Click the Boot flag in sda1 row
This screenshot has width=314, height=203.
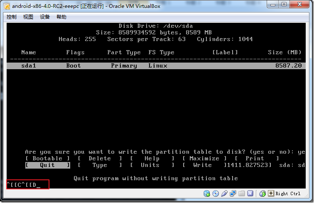[x=74, y=66]
